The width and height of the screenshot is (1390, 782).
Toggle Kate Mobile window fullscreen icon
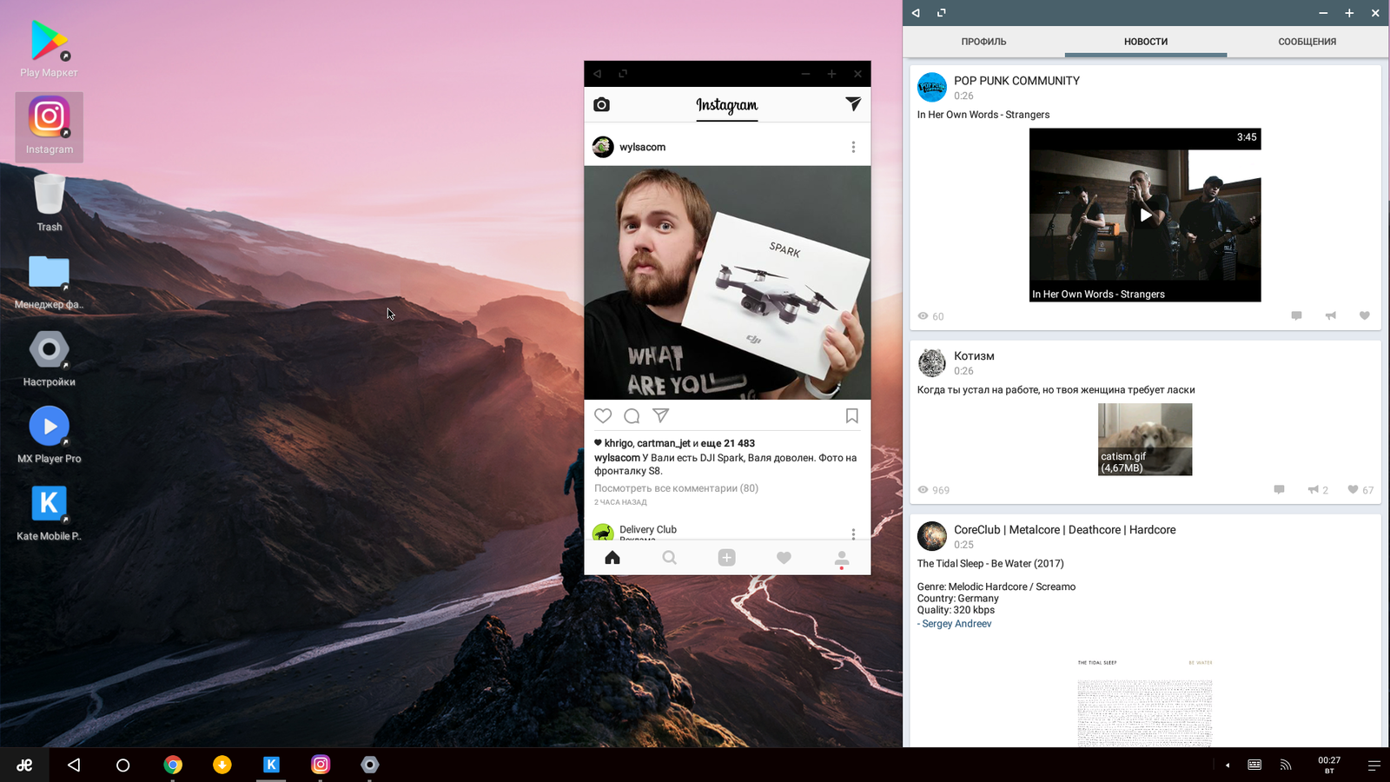pos(941,13)
